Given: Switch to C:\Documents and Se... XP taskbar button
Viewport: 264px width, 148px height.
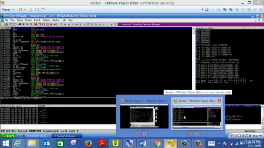Looking at the screenshot, I should pyautogui.click(x=36, y=136).
